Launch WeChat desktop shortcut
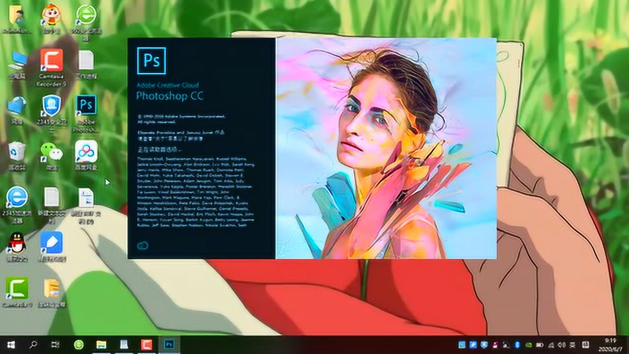The width and height of the screenshot is (629, 354). (51, 155)
